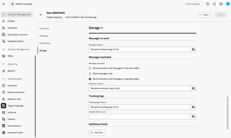The image size is (231, 138).
Task: Collapse the Customer Management section
Action: pyautogui.click(x=4, y=14)
